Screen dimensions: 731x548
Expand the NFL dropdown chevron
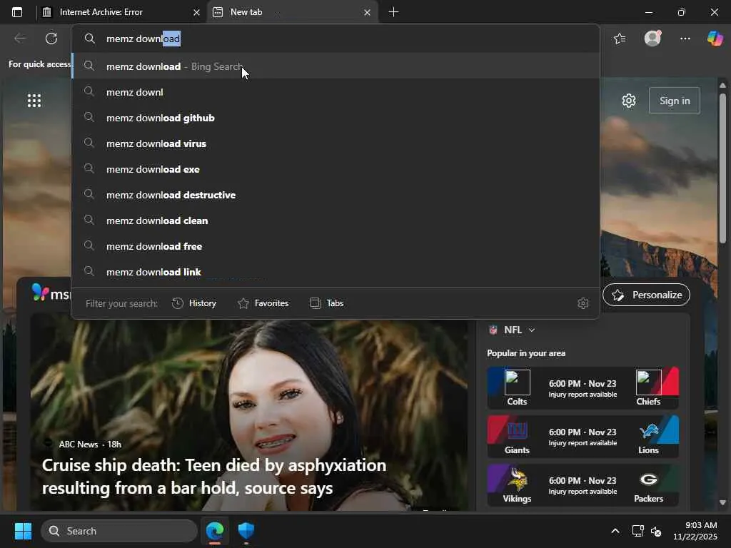coord(531,330)
